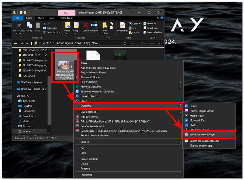Click MOVIES in the address bar
Viewport: 244px width, 180px height.
[x=47, y=43]
